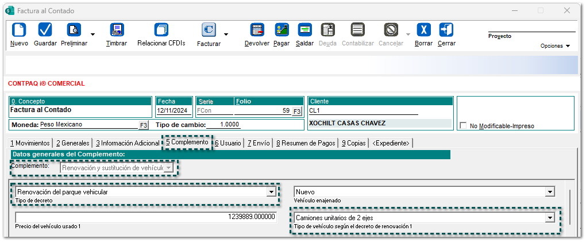The height and width of the screenshot is (242, 586).
Task: Stamp the invoice with Timbrar
Action: [x=117, y=30]
